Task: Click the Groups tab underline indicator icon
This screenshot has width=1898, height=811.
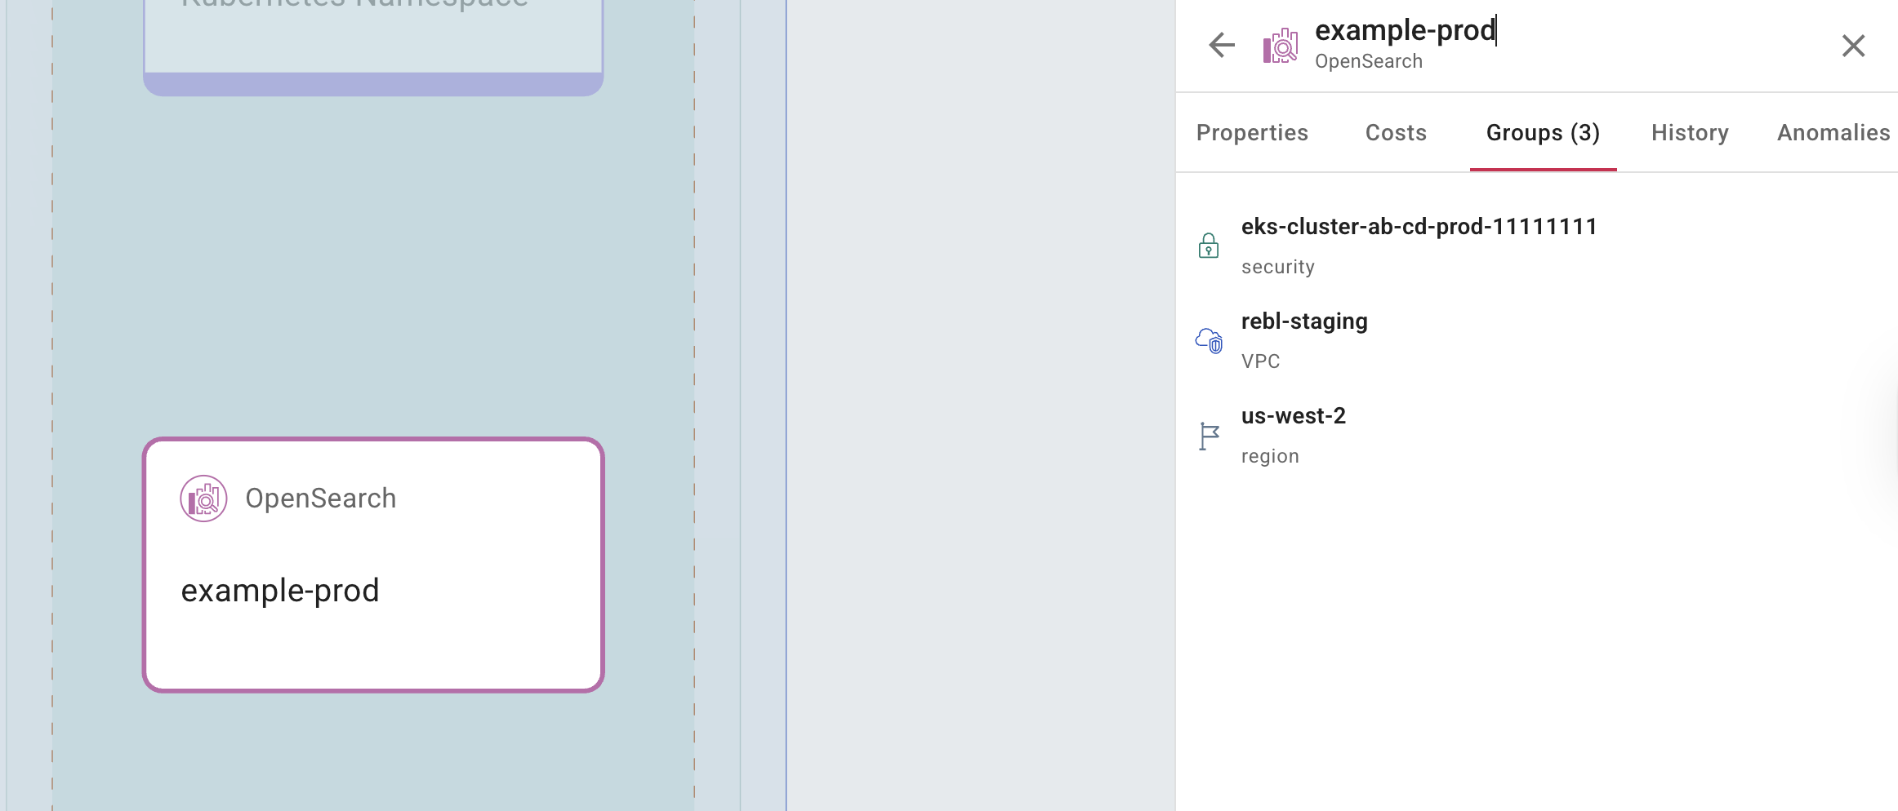Action: click(x=1543, y=171)
